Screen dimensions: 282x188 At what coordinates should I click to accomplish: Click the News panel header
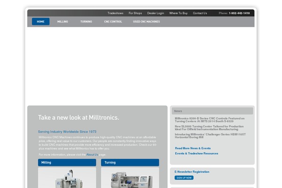[x=212, y=111]
